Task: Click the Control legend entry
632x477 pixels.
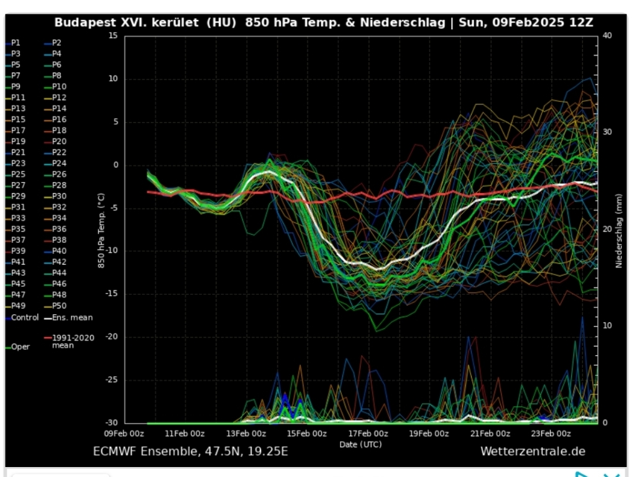Action: 25,317
